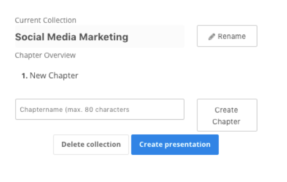287x182 pixels.
Task: Open the New Chapter list entry
Action: tap(50, 76)
